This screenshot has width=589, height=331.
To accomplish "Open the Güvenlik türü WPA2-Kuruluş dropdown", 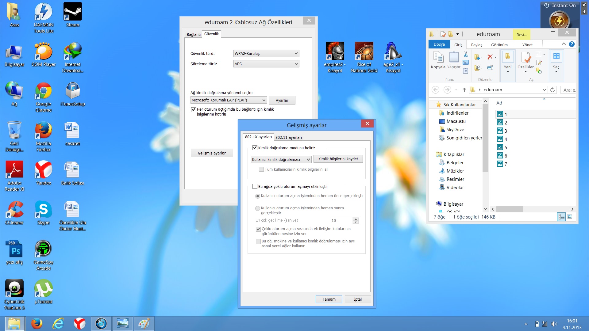I will (266, 53).
